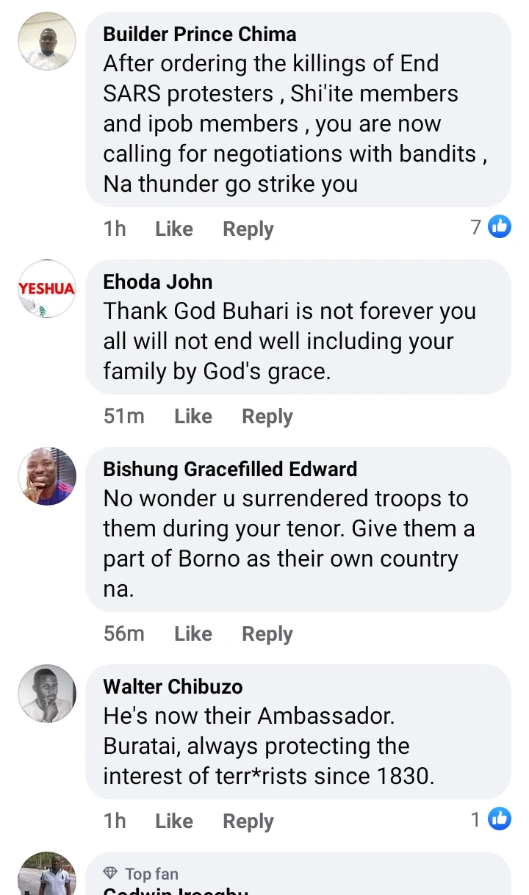The height and width of the screenshot is (895, 529).
Task: Like Ehoda John's comment
Action: point(192,417)
